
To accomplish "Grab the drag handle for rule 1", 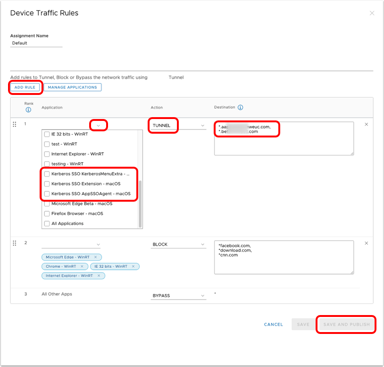I will coord(14,124).
